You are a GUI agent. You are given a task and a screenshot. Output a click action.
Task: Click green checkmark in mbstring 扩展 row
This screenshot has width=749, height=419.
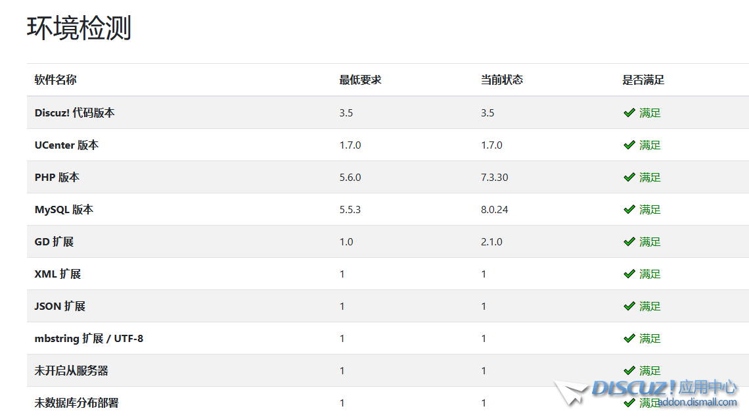(629, 339)
